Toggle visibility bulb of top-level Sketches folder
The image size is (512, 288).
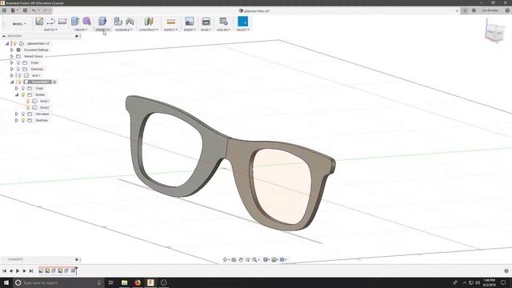coord(18,70)
